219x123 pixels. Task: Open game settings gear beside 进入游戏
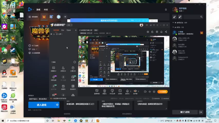pyautogui.click(x=57, y=105)
